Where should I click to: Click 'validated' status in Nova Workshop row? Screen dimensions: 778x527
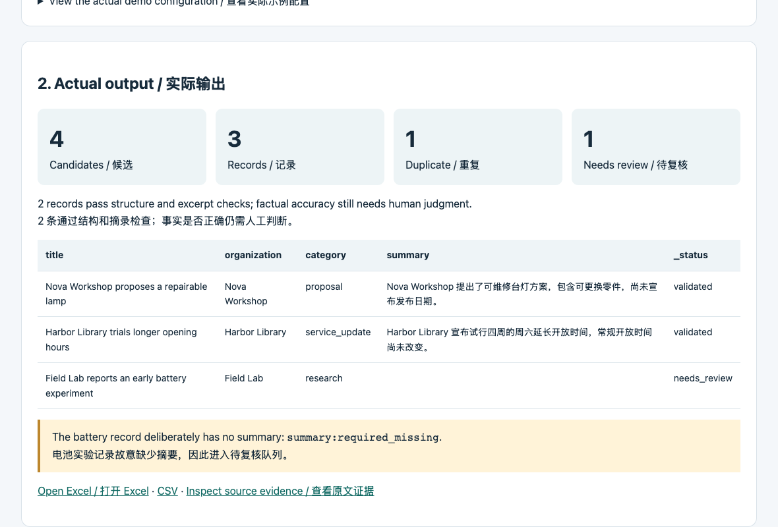[x=693, y=287]
